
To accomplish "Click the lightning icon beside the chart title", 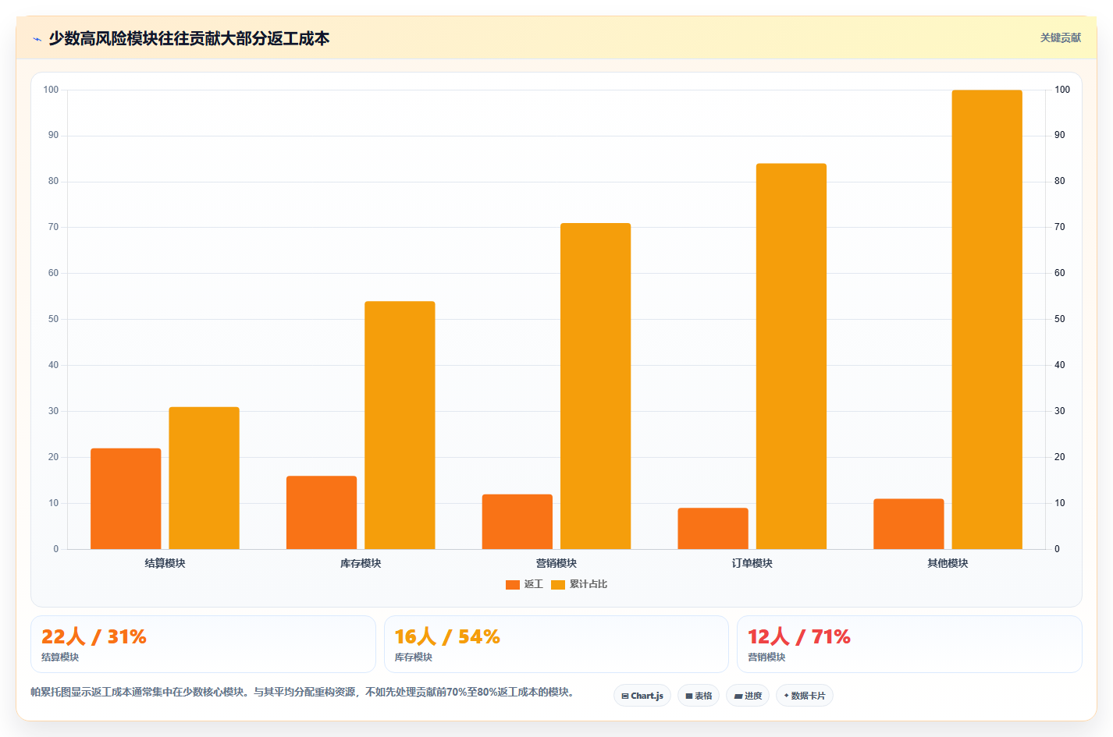I will 37,39.
